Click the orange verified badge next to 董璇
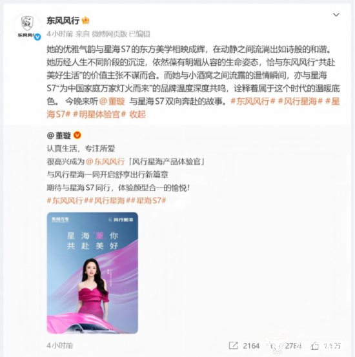This screenshot has height=357, width=355. tap(77, 135)
